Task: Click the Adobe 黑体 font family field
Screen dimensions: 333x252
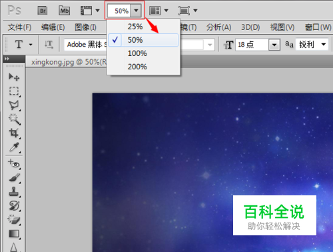Action: (x=86, y=45)
